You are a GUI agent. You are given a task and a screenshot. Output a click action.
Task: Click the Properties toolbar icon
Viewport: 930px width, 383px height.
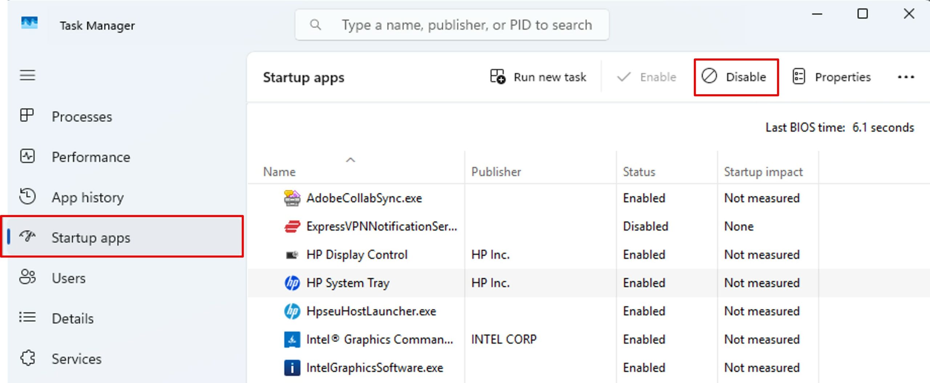798,77
